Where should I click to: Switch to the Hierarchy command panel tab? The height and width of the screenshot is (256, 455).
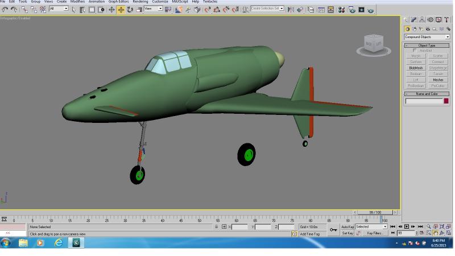point(422,20)
